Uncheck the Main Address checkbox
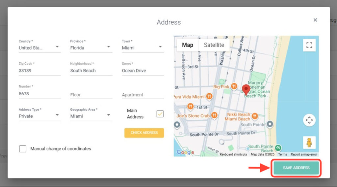This screenshot has width=337, height=187. 160,114
